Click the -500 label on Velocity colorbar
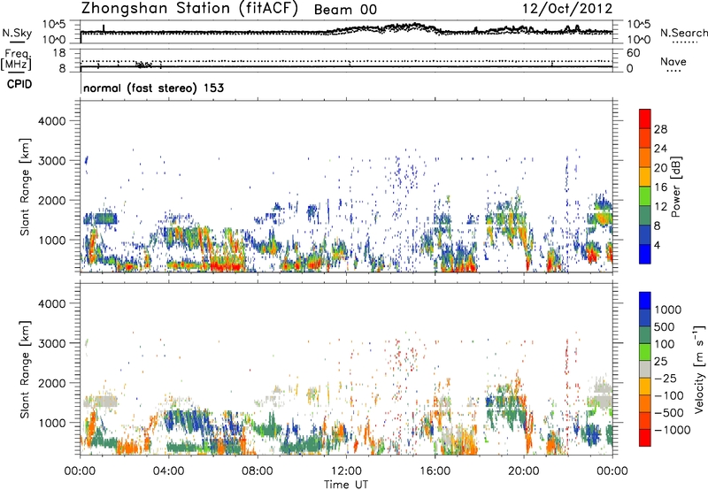 (x=668, y=413)
